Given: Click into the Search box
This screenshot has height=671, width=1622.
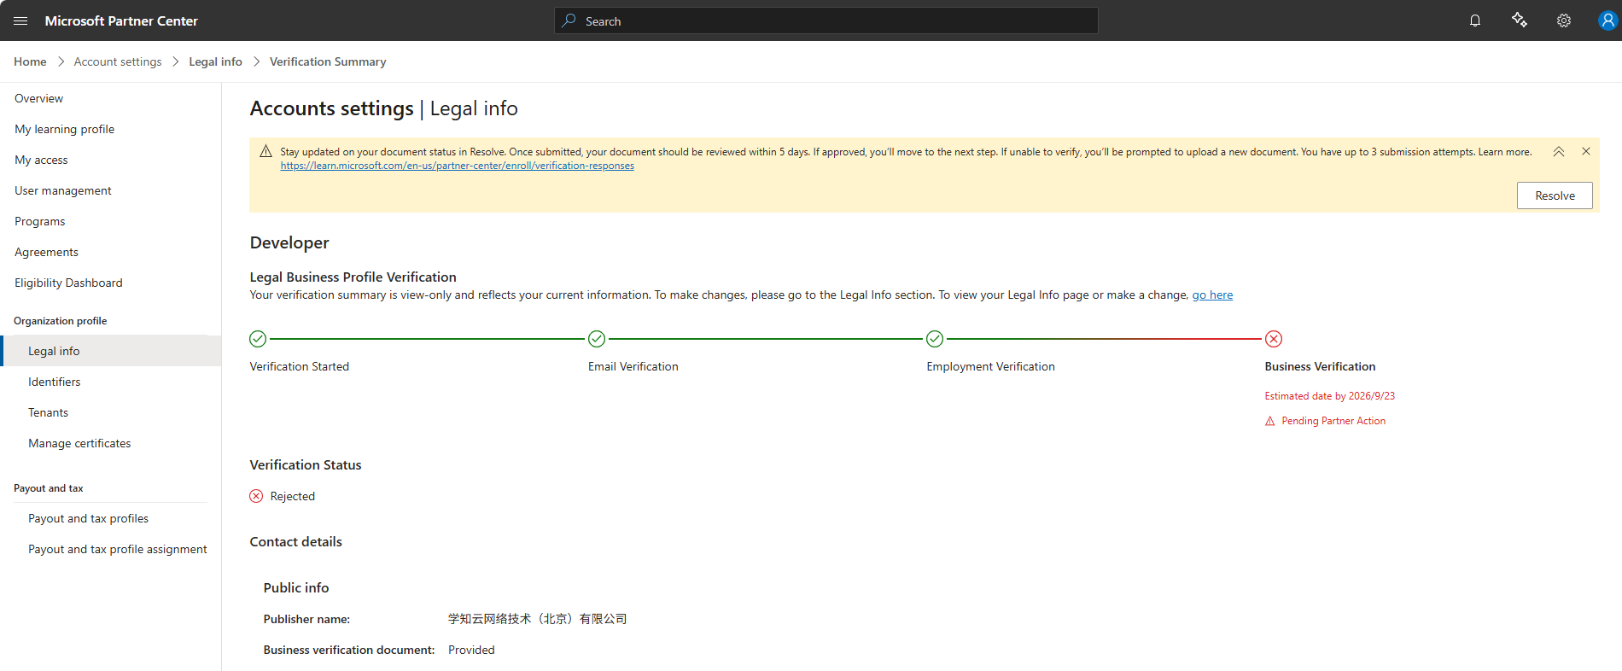Looking at the screenshot, I should (x=826, y=20).
